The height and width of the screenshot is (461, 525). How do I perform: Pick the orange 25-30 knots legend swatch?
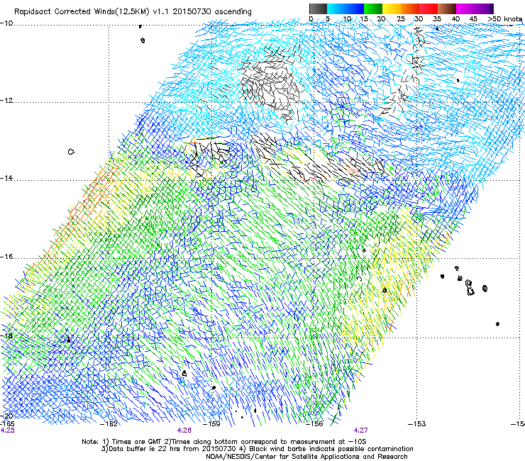(410, 9)
